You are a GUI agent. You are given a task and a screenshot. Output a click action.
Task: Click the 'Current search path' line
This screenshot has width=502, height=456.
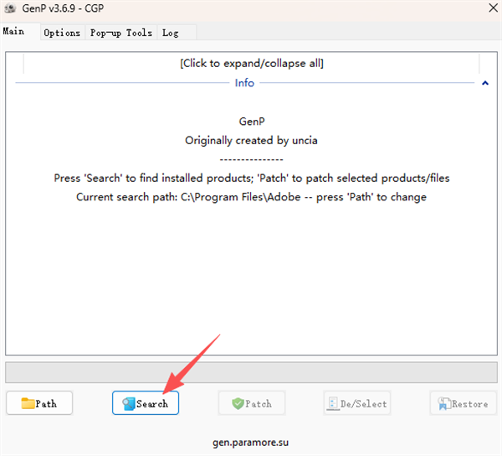(251, 197)
